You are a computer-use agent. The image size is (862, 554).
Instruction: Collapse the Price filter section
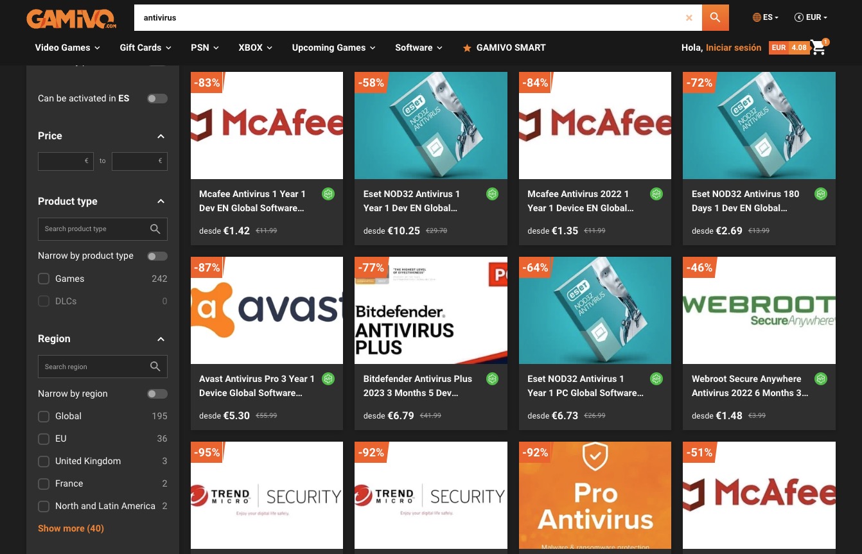(161, 136)
